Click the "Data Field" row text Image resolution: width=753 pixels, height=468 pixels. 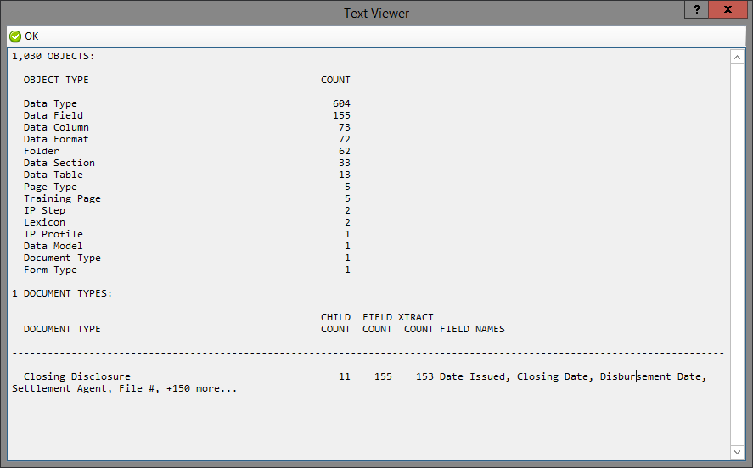(x=53, y=115)
